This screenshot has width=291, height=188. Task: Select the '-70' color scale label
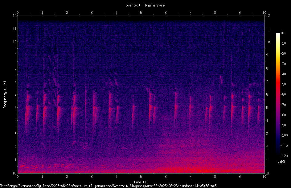click(x=283, y=105)
